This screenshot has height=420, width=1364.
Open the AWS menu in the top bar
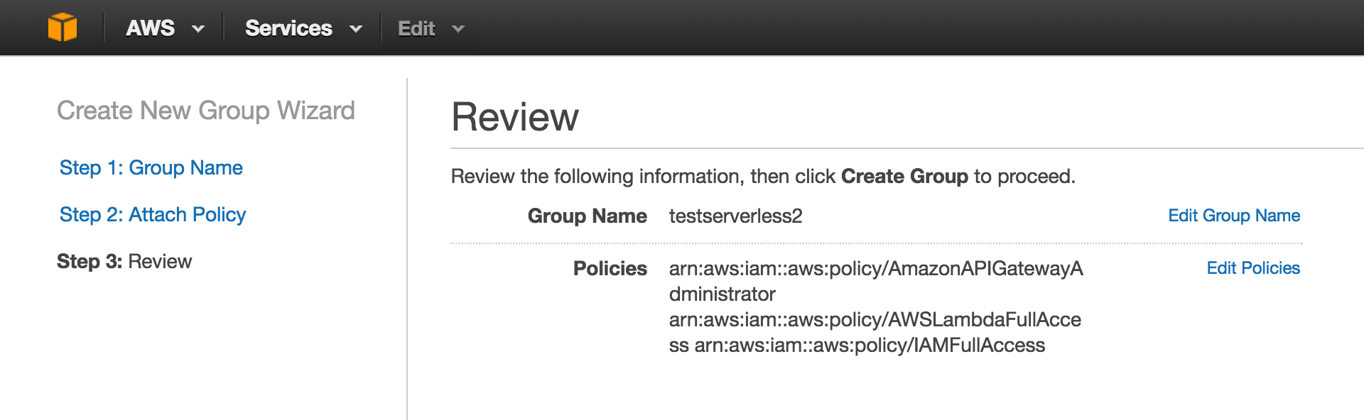(150, 28)
